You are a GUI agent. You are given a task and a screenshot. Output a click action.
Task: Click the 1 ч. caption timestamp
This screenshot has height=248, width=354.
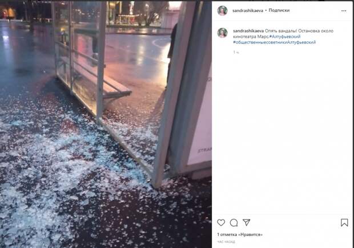coord(236,52)
